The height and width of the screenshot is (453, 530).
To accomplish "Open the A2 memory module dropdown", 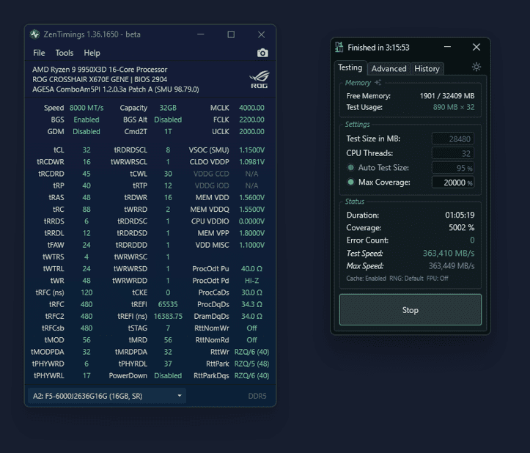I will [107, 396].
